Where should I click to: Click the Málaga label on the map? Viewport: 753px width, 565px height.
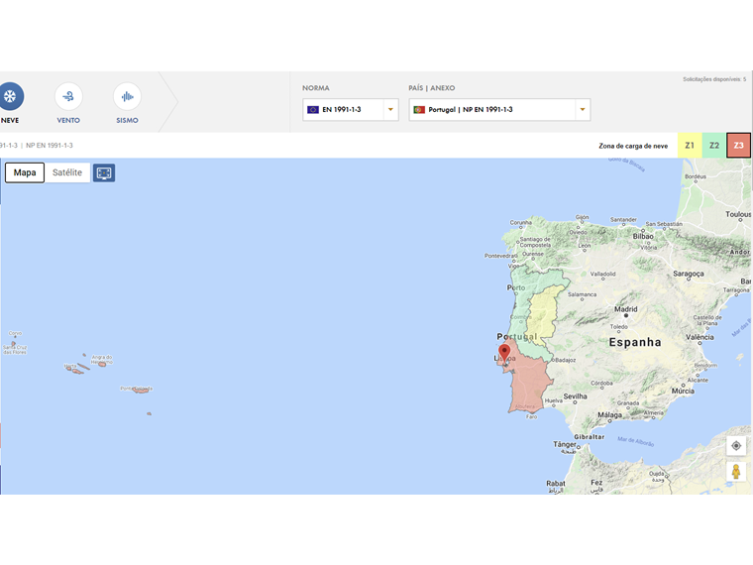pyautogui.click(x=610, y=414)
